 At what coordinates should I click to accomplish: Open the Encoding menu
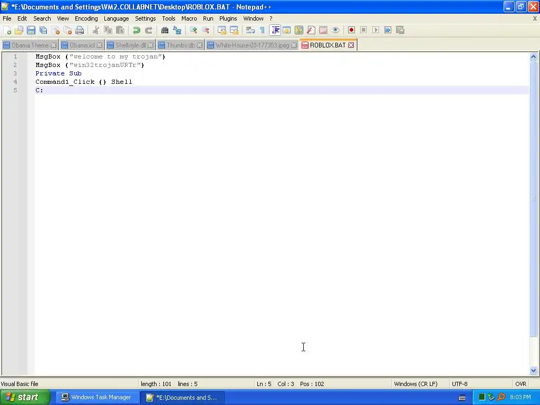click(x=86, y=18)
